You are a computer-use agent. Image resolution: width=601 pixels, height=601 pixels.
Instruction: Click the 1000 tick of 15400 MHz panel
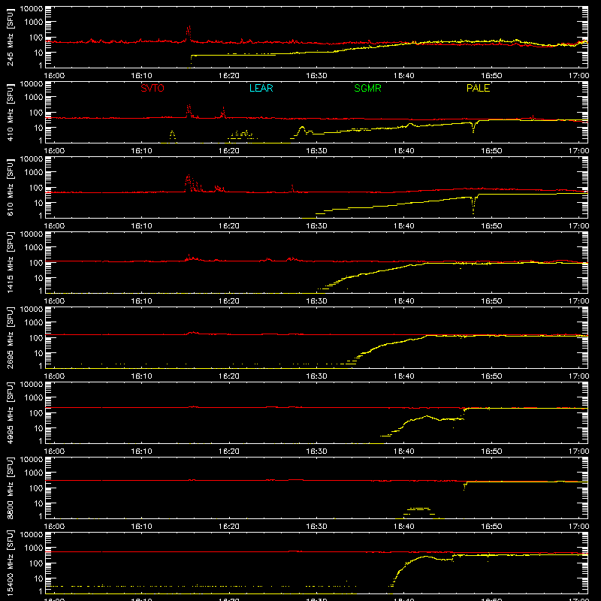(x=34, y=548)
